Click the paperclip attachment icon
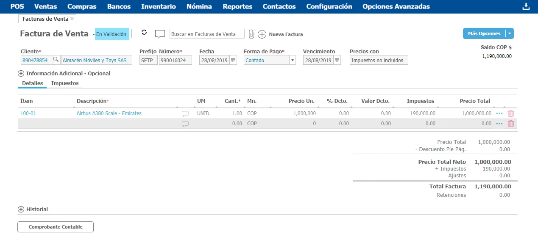This screenshot has width=538, height=251. click(251, 34)
